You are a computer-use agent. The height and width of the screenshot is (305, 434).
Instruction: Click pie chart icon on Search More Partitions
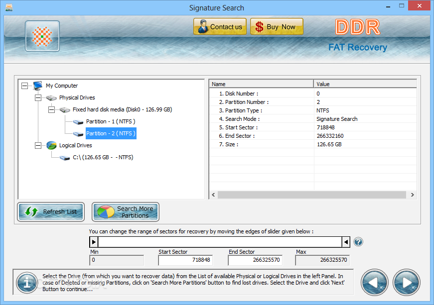coord(106,212)
